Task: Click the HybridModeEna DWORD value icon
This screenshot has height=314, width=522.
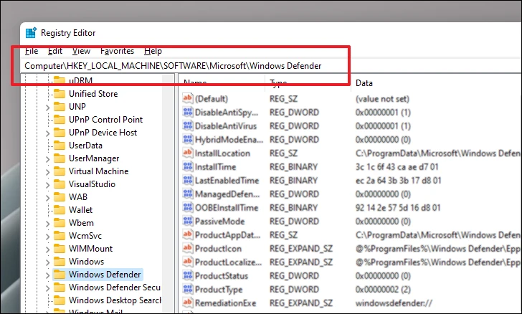Action: [x=187, y=139]
